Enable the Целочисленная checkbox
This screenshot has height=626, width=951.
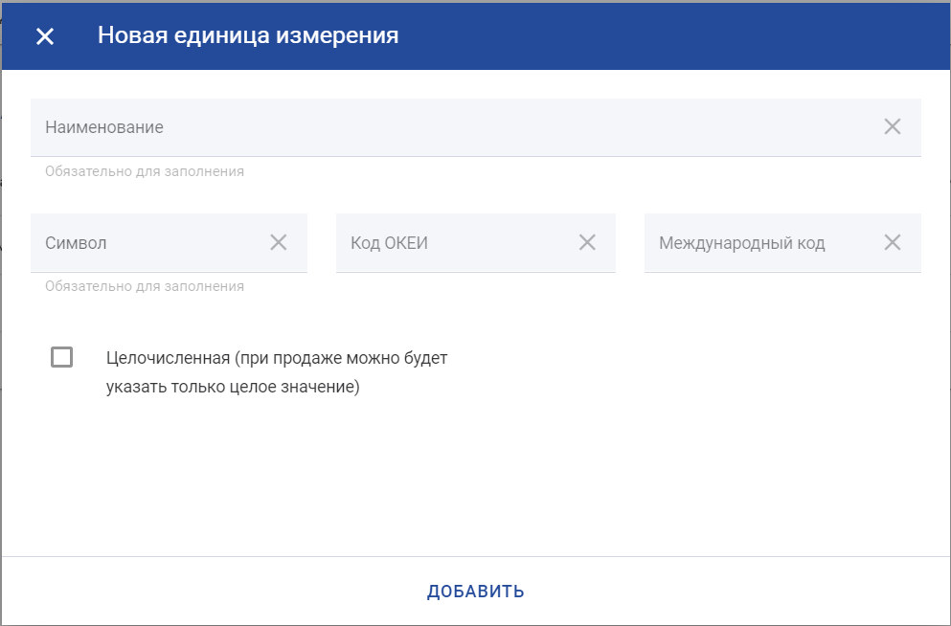[62, 357]
